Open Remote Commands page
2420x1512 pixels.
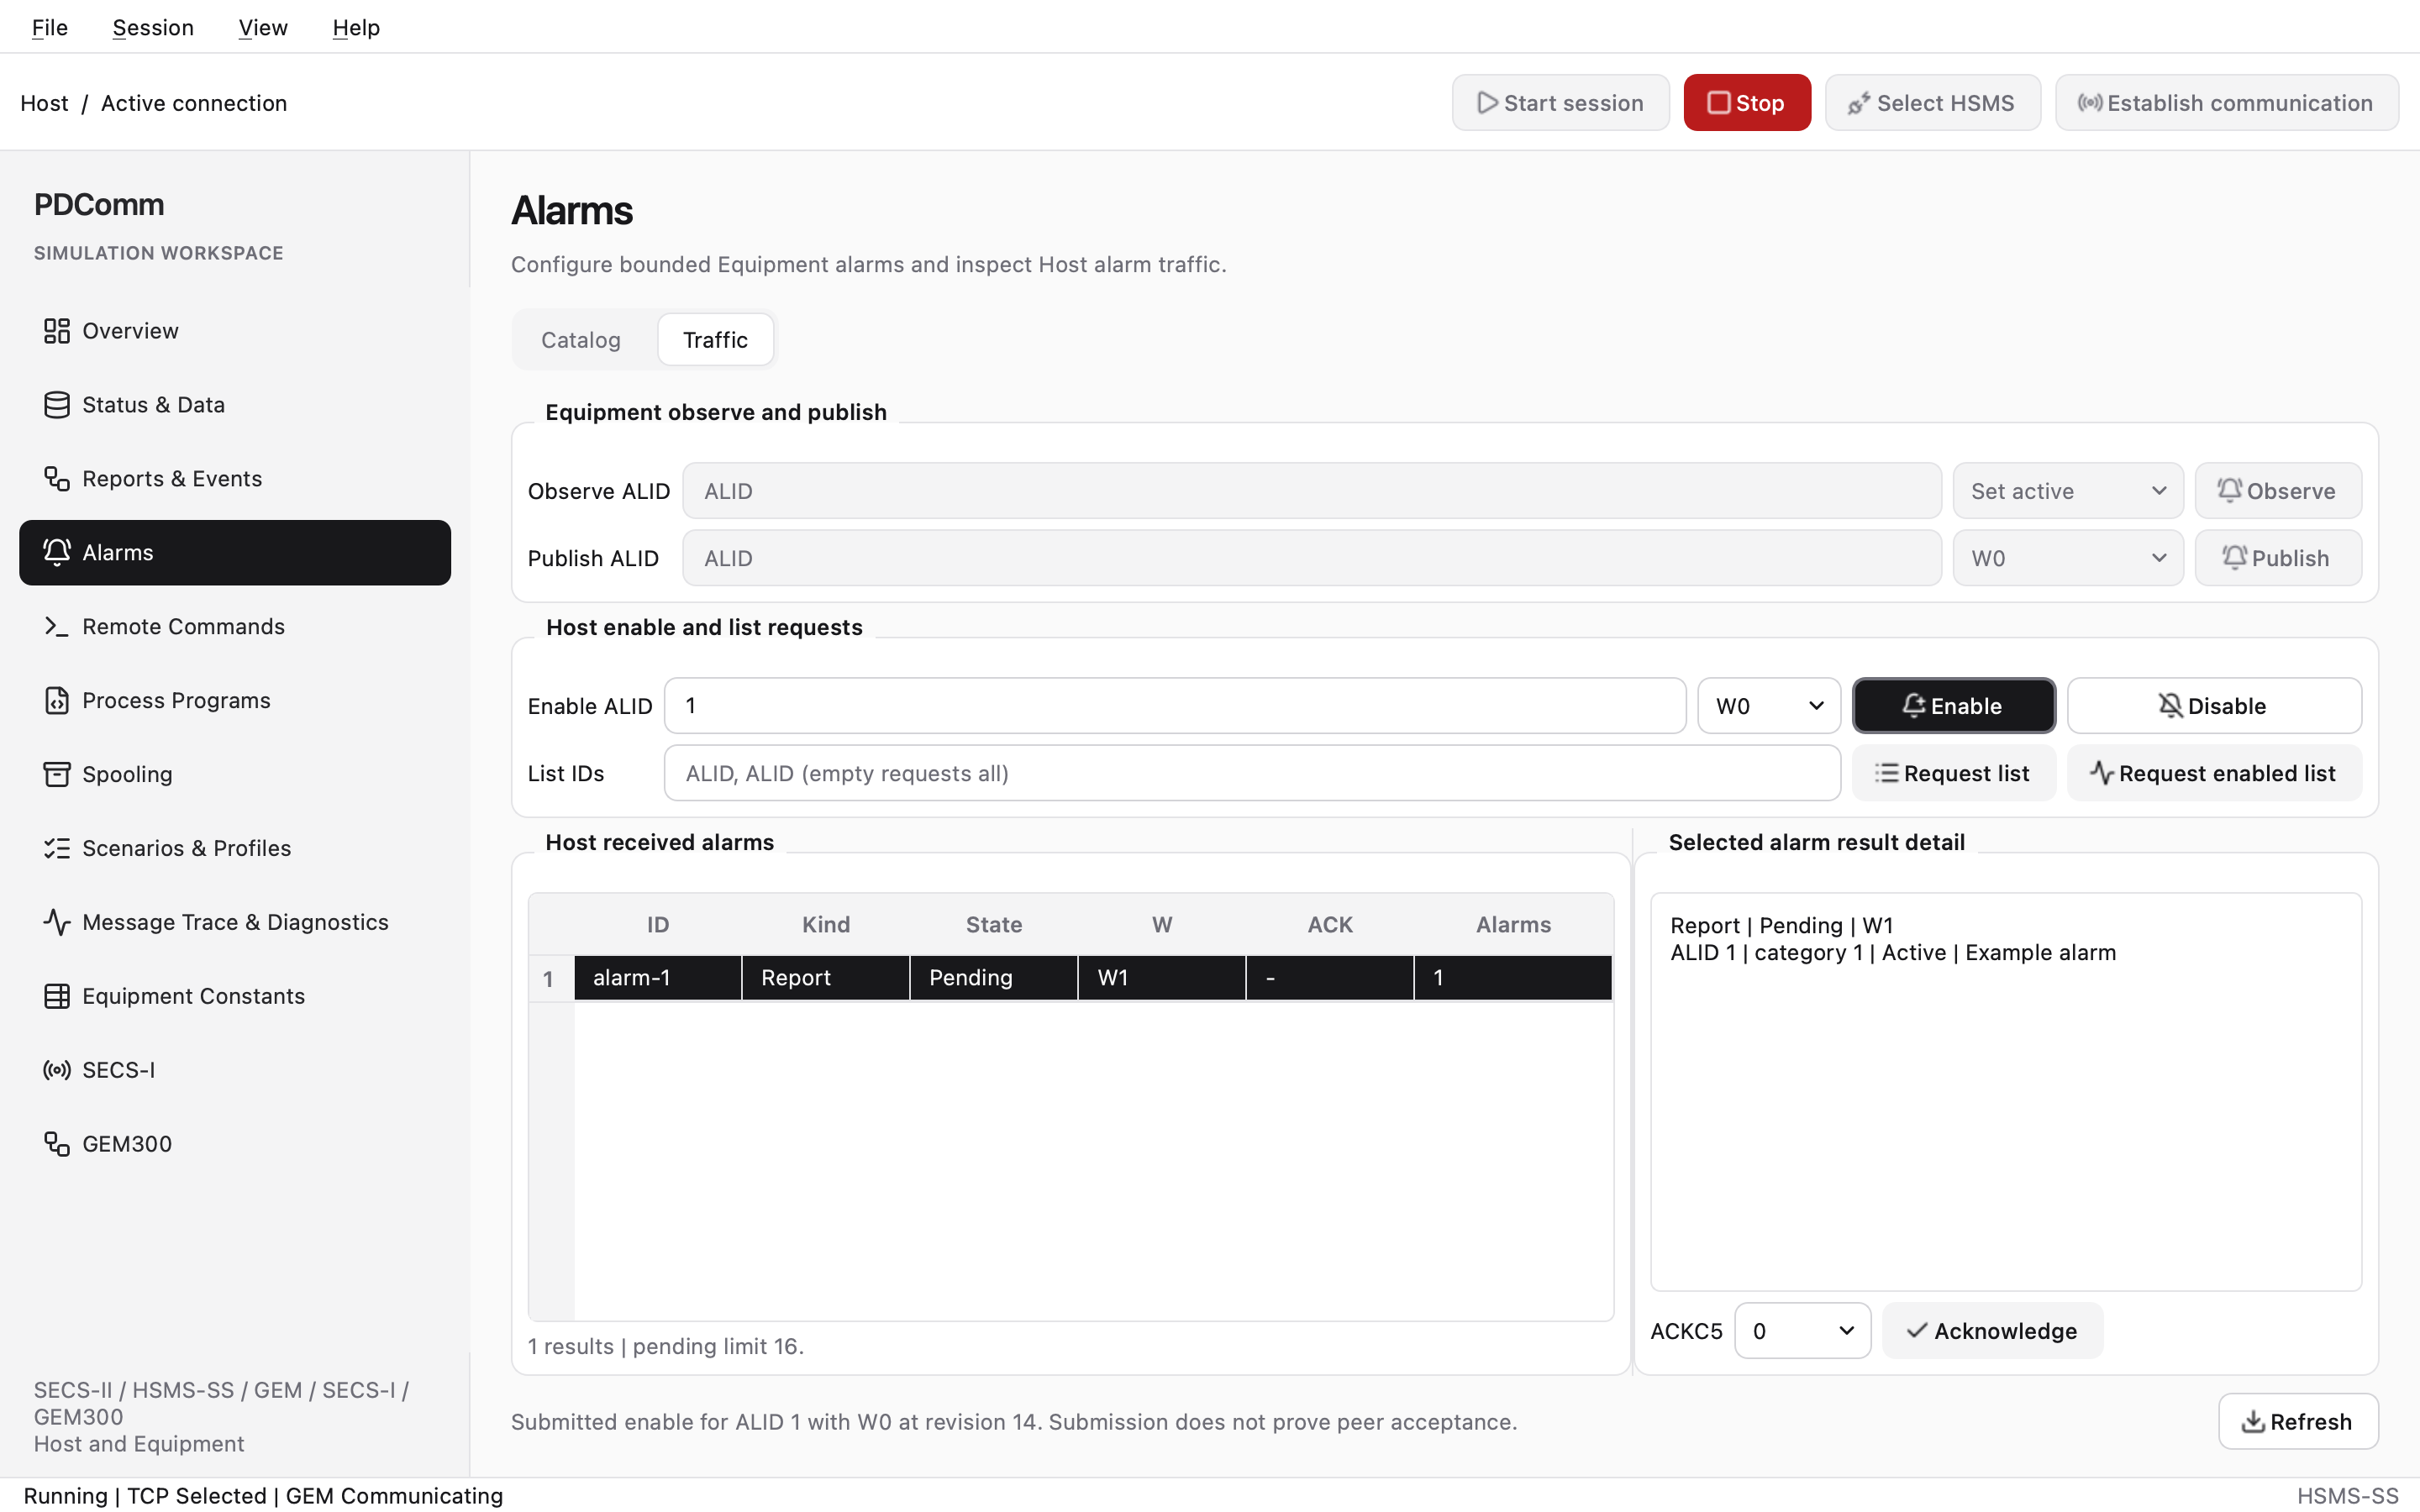(x=235, y=627)
